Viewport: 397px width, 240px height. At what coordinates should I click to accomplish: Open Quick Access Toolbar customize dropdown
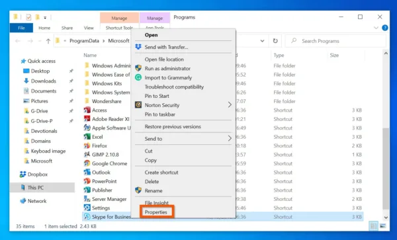[45, 18]
